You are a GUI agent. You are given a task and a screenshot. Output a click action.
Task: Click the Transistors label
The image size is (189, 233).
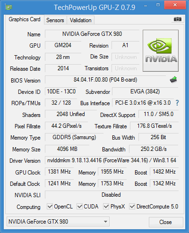[x=96, y=68]
